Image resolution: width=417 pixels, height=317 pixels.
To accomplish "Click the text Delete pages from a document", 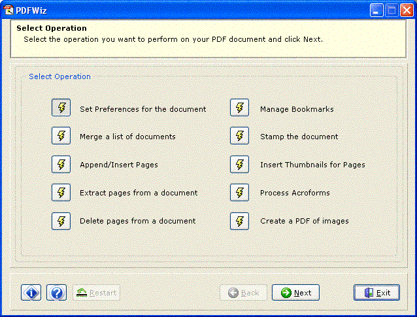I will [x=138, y=222].
